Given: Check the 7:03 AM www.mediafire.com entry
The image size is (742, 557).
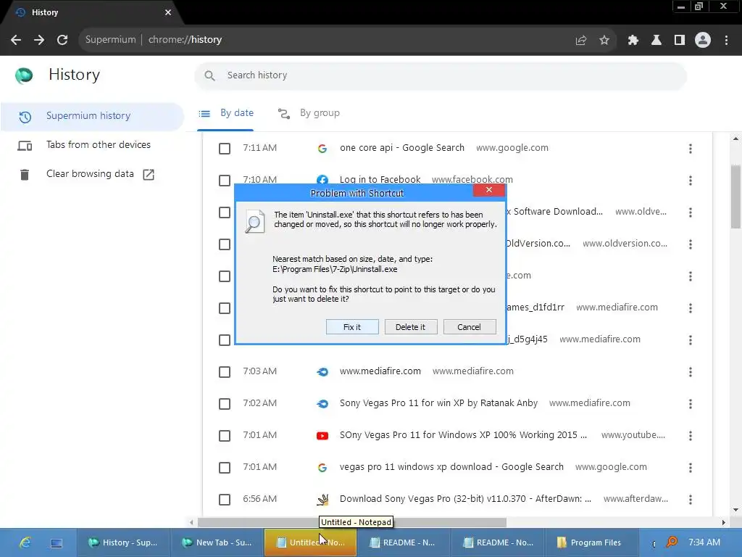Looking at the screenshot, I should [225, 372].
